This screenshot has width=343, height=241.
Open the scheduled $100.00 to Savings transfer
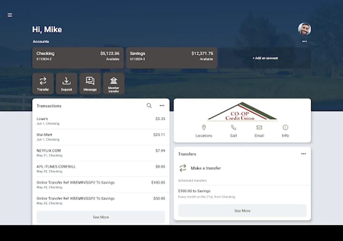[x=242, y=194]
